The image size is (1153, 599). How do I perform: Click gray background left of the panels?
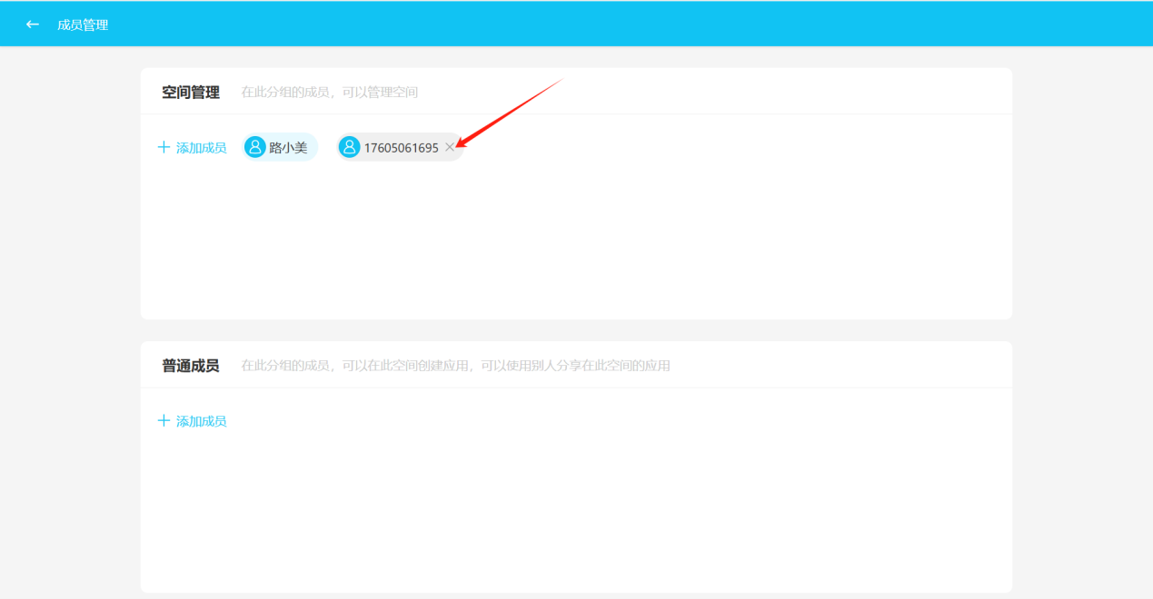[x=69, y=318]
